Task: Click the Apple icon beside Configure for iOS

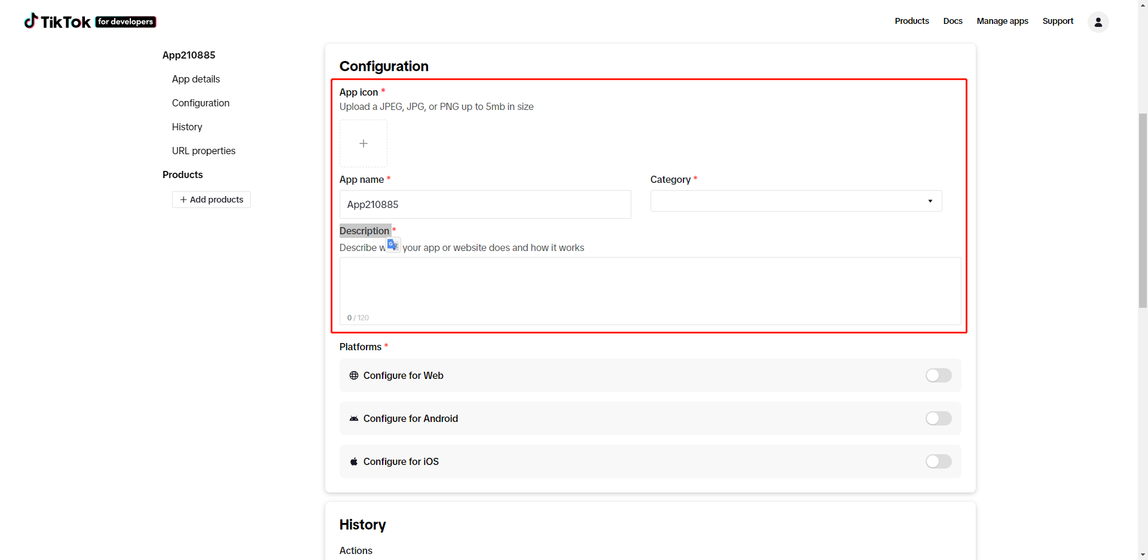Action: pos(354,461)
